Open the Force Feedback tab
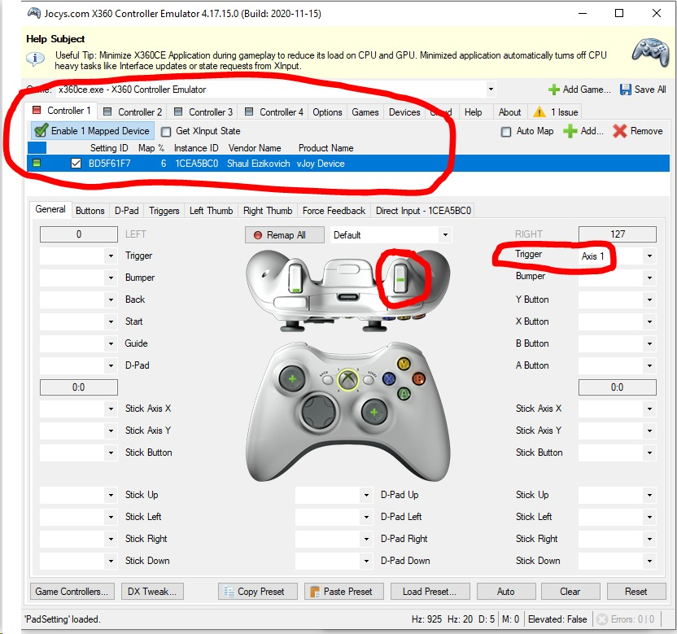 point(334,210)
